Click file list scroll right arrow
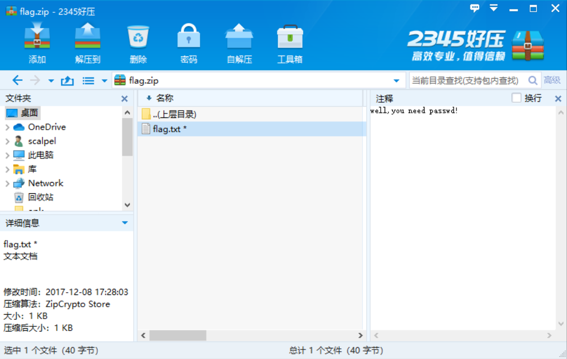 point(360,335)
